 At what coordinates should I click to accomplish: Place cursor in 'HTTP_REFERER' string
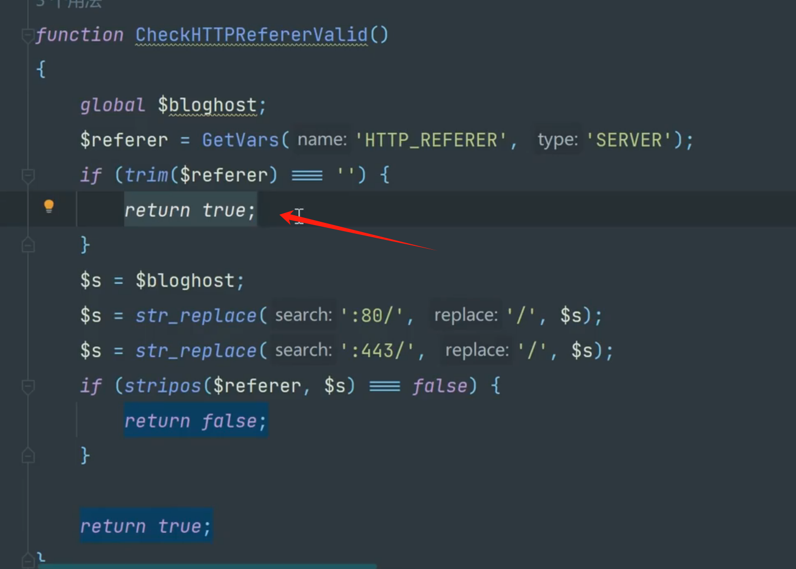(431, 140)
